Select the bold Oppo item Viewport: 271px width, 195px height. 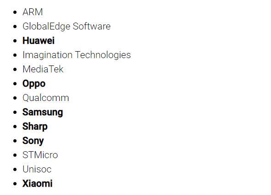pos(34,84)
